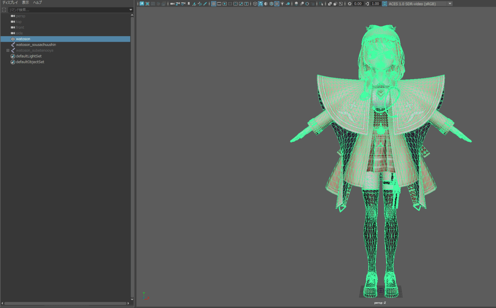Click the Isolate Select icon
496x308 pixels.
(321, 4)
